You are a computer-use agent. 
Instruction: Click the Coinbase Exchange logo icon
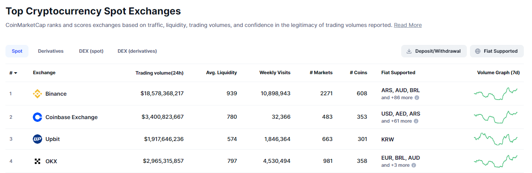pos(37,117)
